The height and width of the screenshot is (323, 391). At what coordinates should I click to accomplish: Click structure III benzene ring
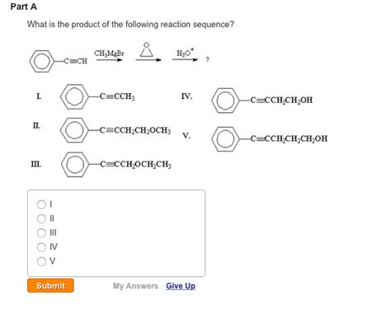click(75, 164)
